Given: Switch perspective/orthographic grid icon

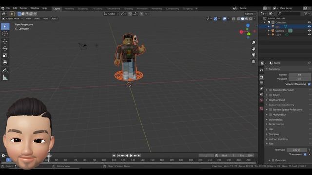Looking at the screenshot, I should tap(253, 61).
